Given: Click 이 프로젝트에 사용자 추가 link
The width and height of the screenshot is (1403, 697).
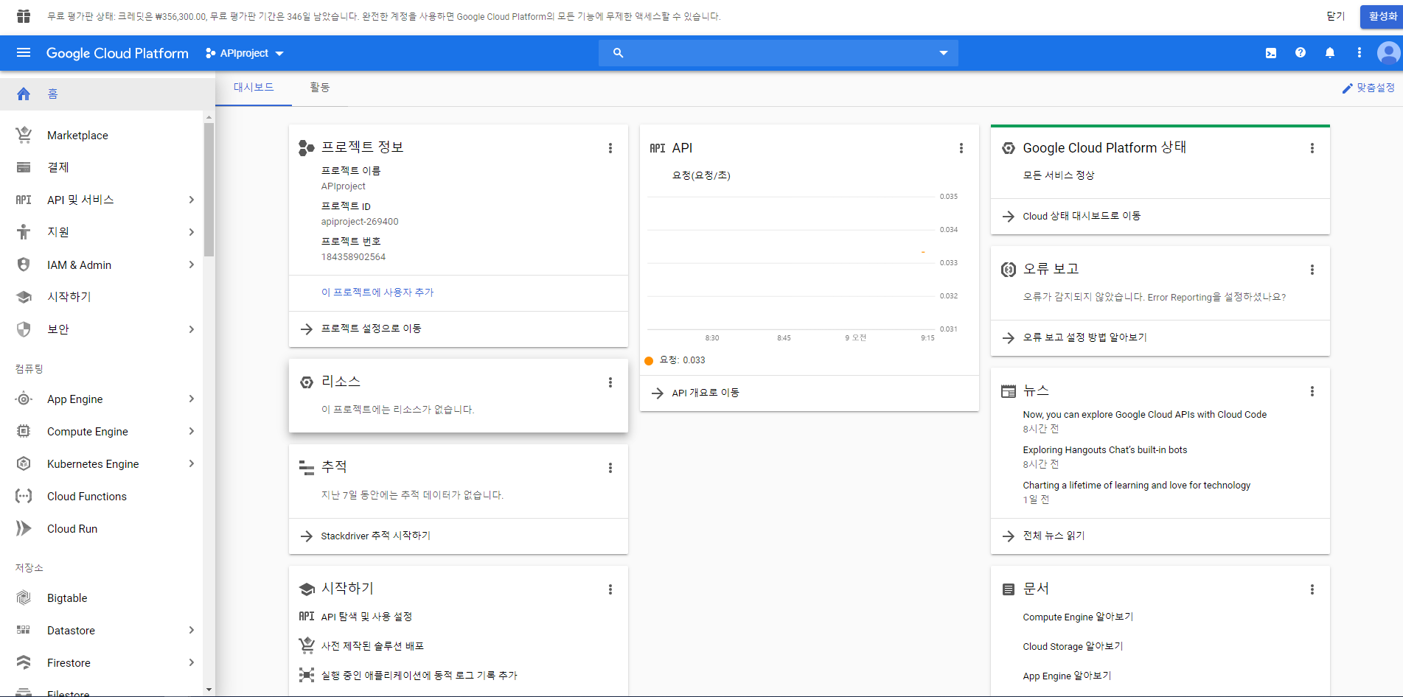Looking at the screenshot, I should [x=377, y=293].
